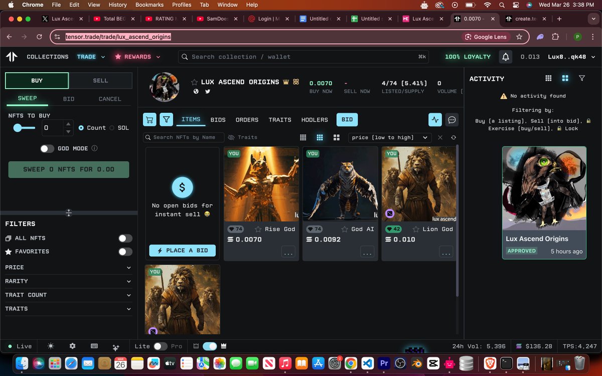
Task: Open the collection Twitter icon
Action: 208,91
